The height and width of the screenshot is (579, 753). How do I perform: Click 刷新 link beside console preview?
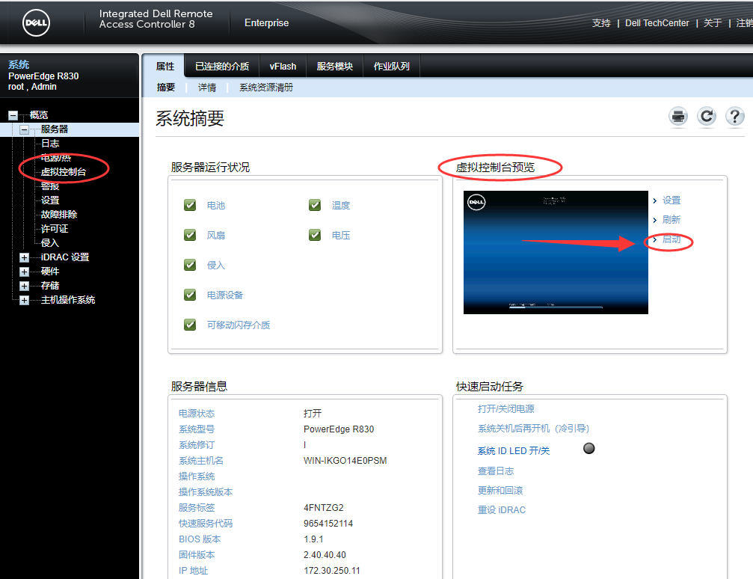(671, 220)
